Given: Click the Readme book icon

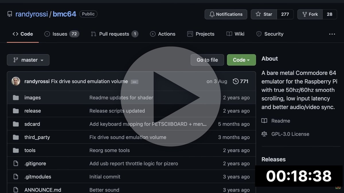Looking at the screenshot, I should (264, 121).
